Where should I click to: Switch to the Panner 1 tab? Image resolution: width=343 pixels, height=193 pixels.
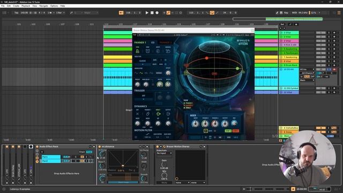tap(140, 42)
